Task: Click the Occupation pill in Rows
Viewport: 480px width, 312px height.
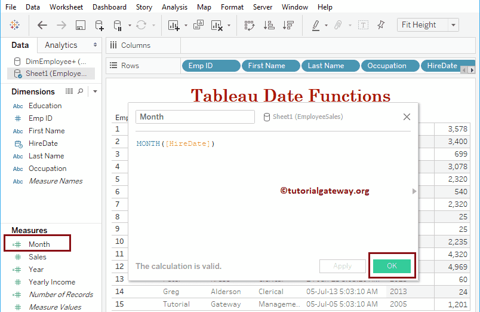Action: pyautogui.click(x=390, y=66)
